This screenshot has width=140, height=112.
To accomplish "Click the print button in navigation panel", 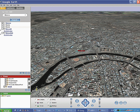I will pyautogui.click(x=121, y=103).
